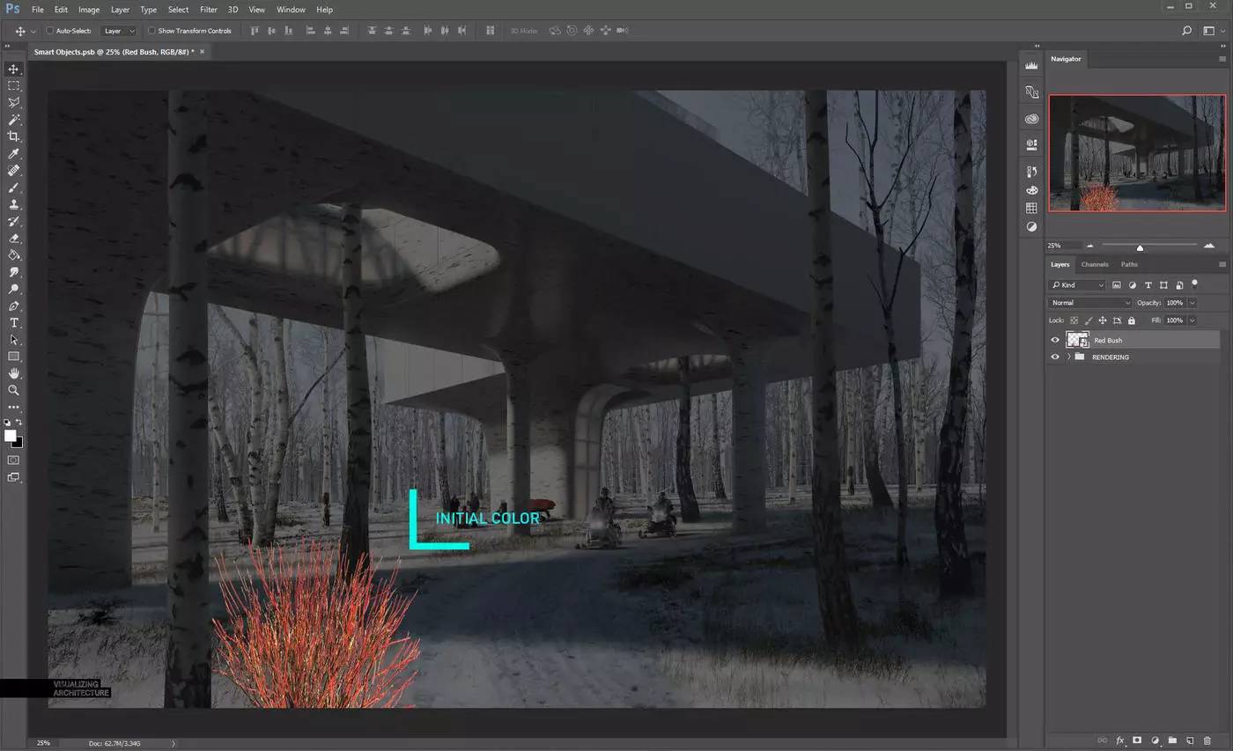
Task: Open the Opacity slider dropdown arrow
Action: tap(1192, 303)
